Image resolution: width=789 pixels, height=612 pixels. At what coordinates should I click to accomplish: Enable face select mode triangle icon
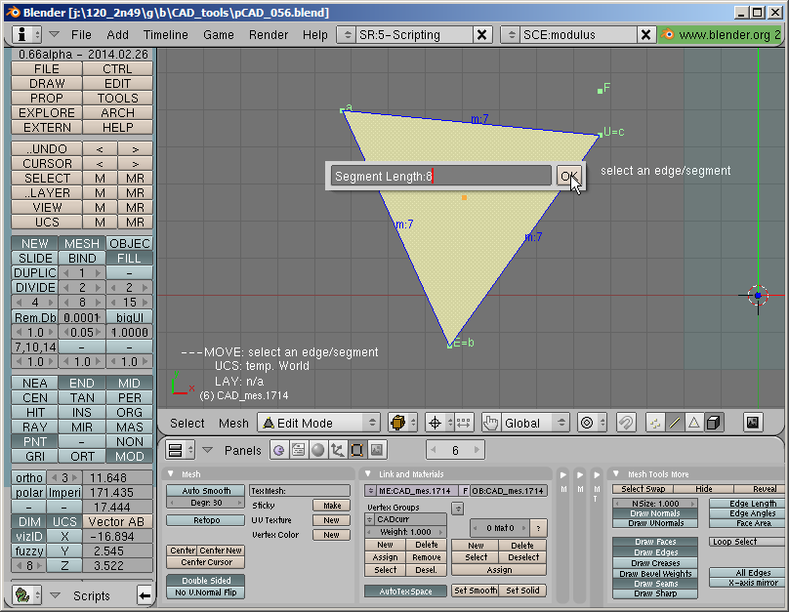694,423
